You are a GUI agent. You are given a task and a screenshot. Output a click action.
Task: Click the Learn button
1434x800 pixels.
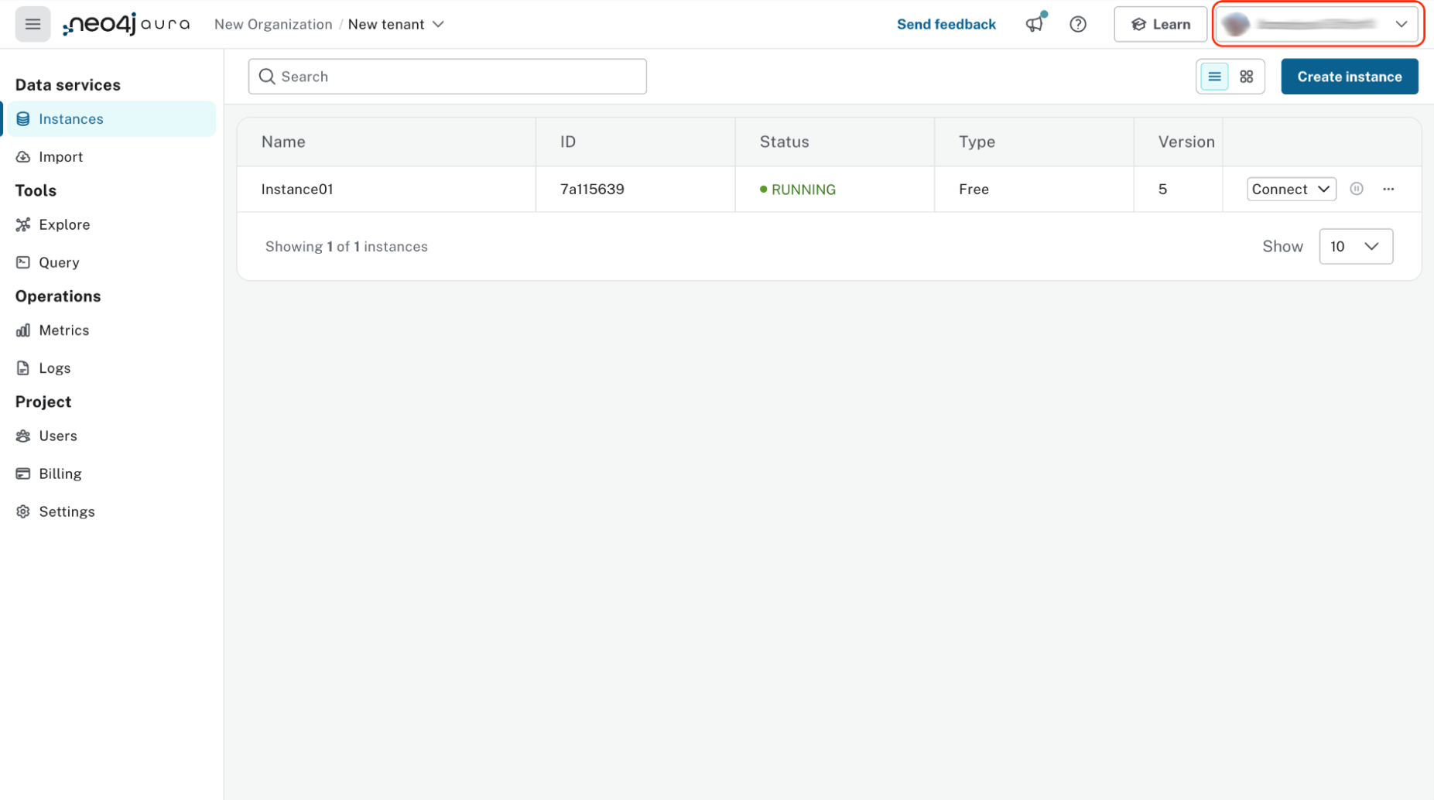[x=1160, y=24]
